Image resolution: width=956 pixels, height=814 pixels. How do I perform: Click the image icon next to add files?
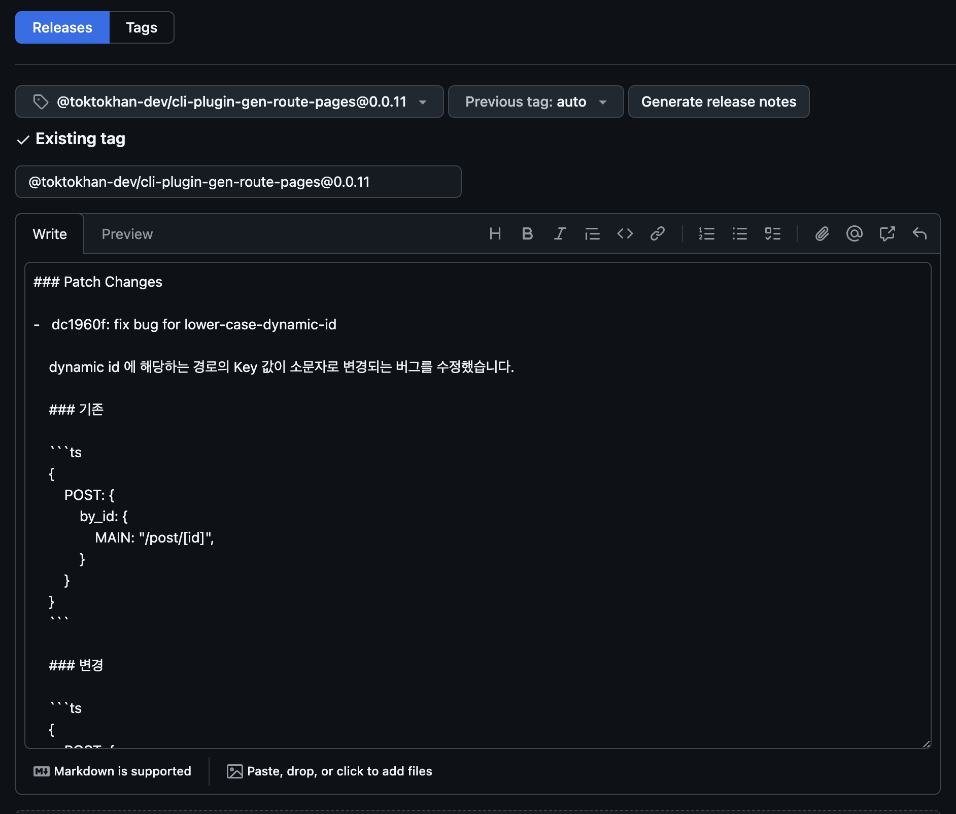point(234,771)
